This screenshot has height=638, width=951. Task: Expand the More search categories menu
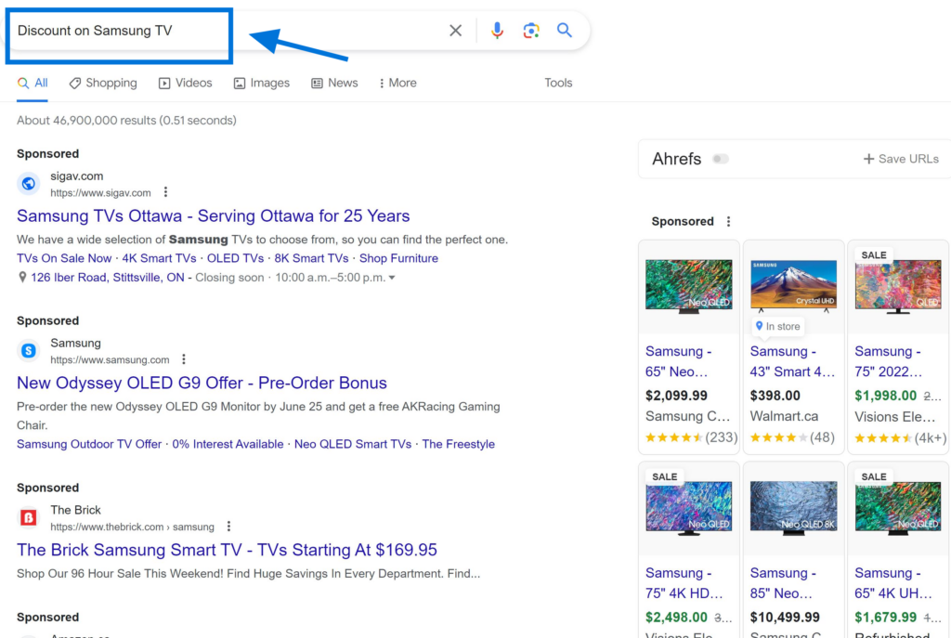[x=397, y=83]
